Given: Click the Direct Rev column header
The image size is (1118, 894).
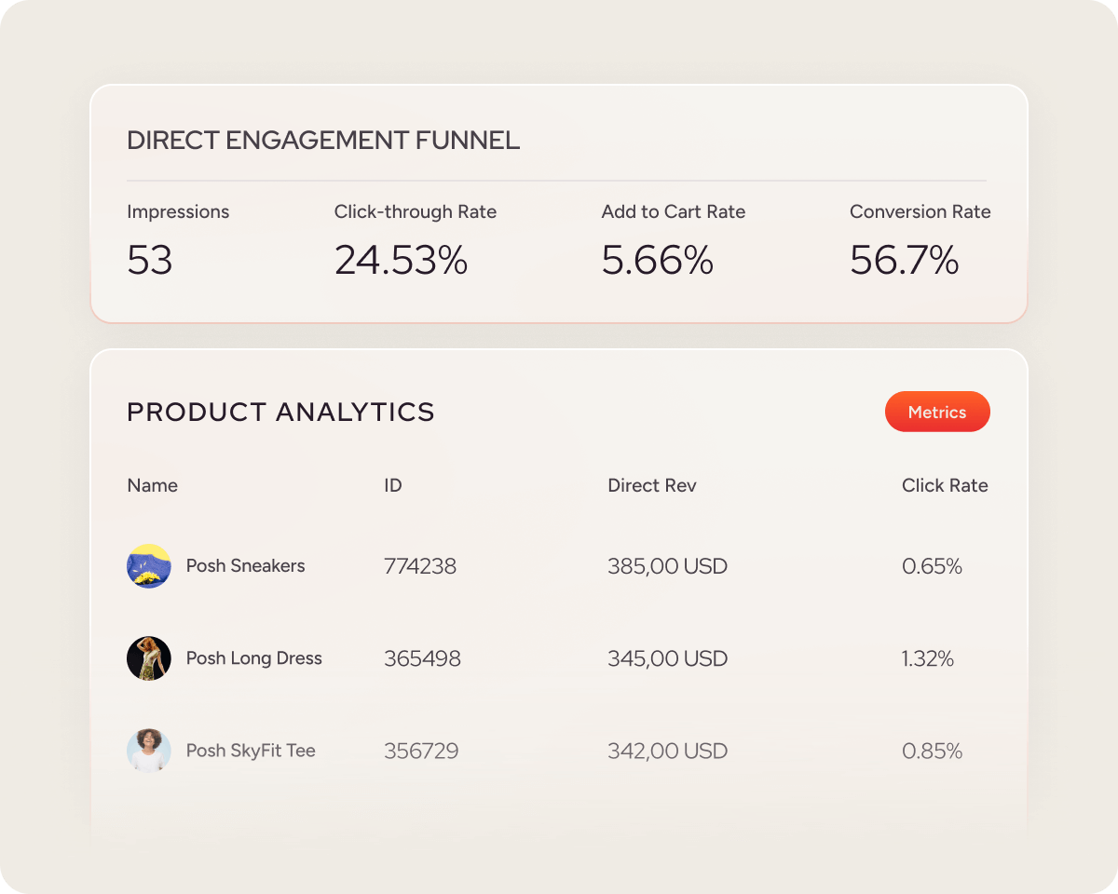Looking at the screenshot, I should click(651, 485).
